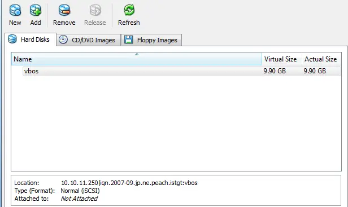
Task: Click the New disk toolbar icon
Action: tap(15, 10)
